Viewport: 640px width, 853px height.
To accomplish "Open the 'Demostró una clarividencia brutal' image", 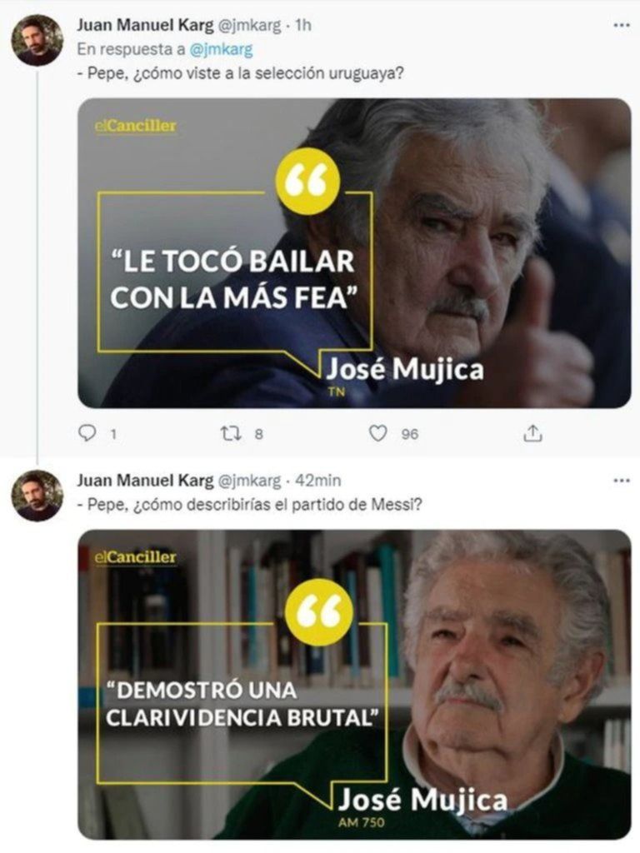I will [x=354, y=685].
